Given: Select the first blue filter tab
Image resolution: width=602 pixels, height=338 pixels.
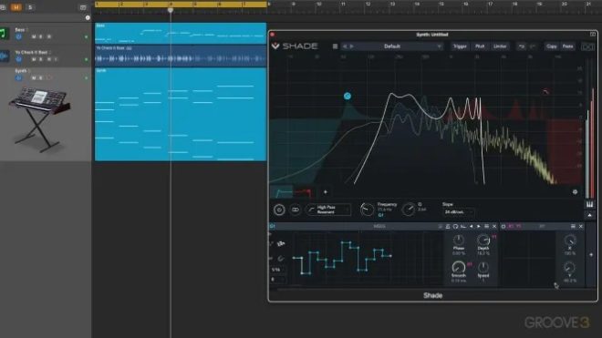Looking at the screenshot, I should click(282, 191).
